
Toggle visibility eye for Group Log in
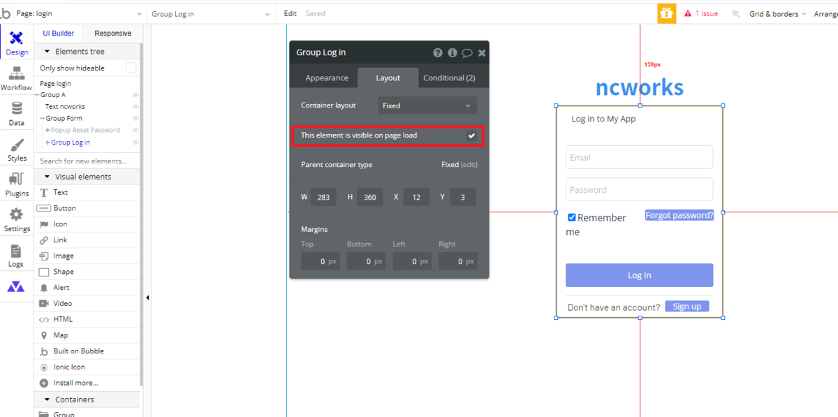135,142
